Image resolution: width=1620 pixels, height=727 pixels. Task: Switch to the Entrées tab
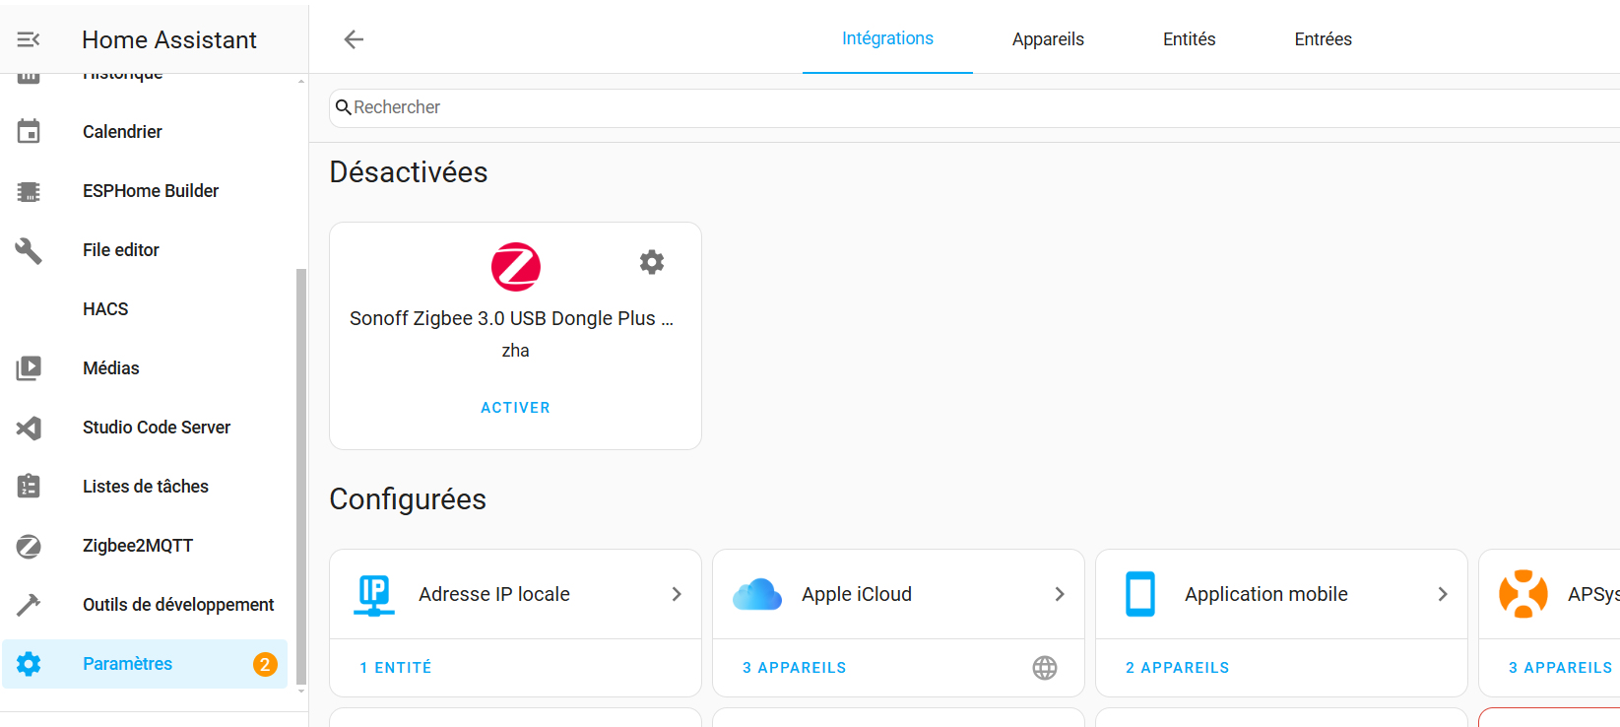1323,39
